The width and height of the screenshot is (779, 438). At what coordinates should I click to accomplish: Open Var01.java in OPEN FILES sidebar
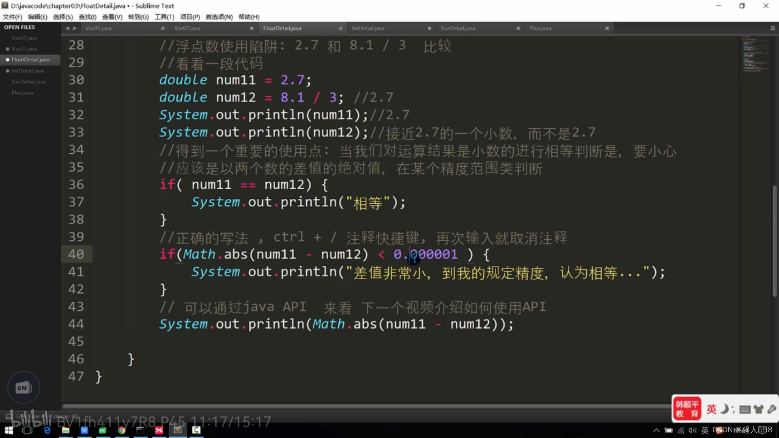(x=25, y=38)
